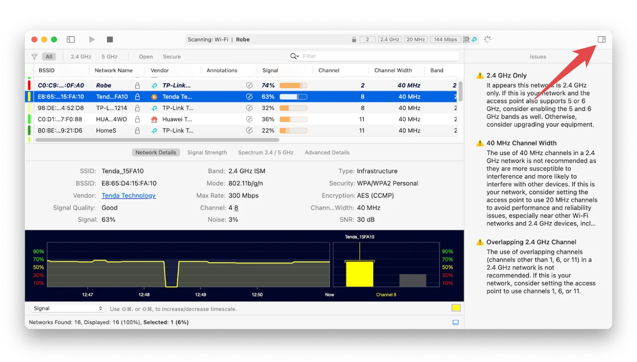Click the lock icon in the scanning bar

[354, 40]
